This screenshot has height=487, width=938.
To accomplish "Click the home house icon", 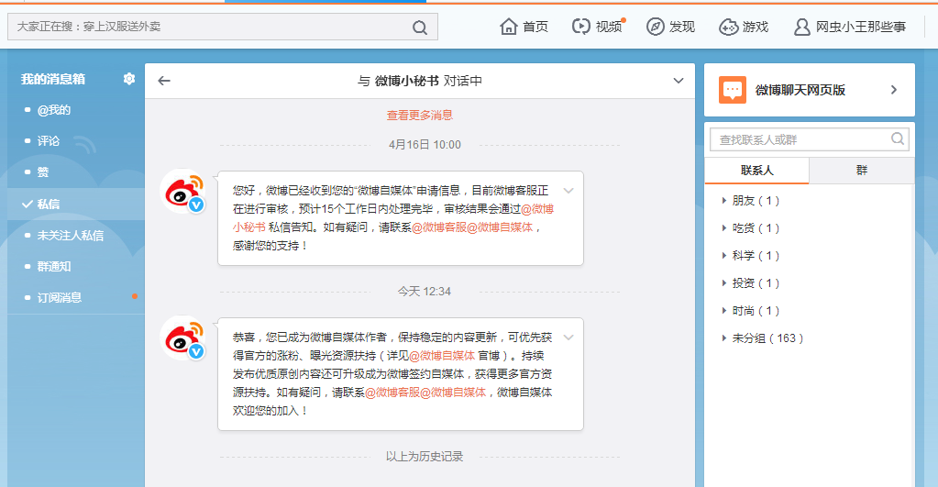I will coord(509,27).
